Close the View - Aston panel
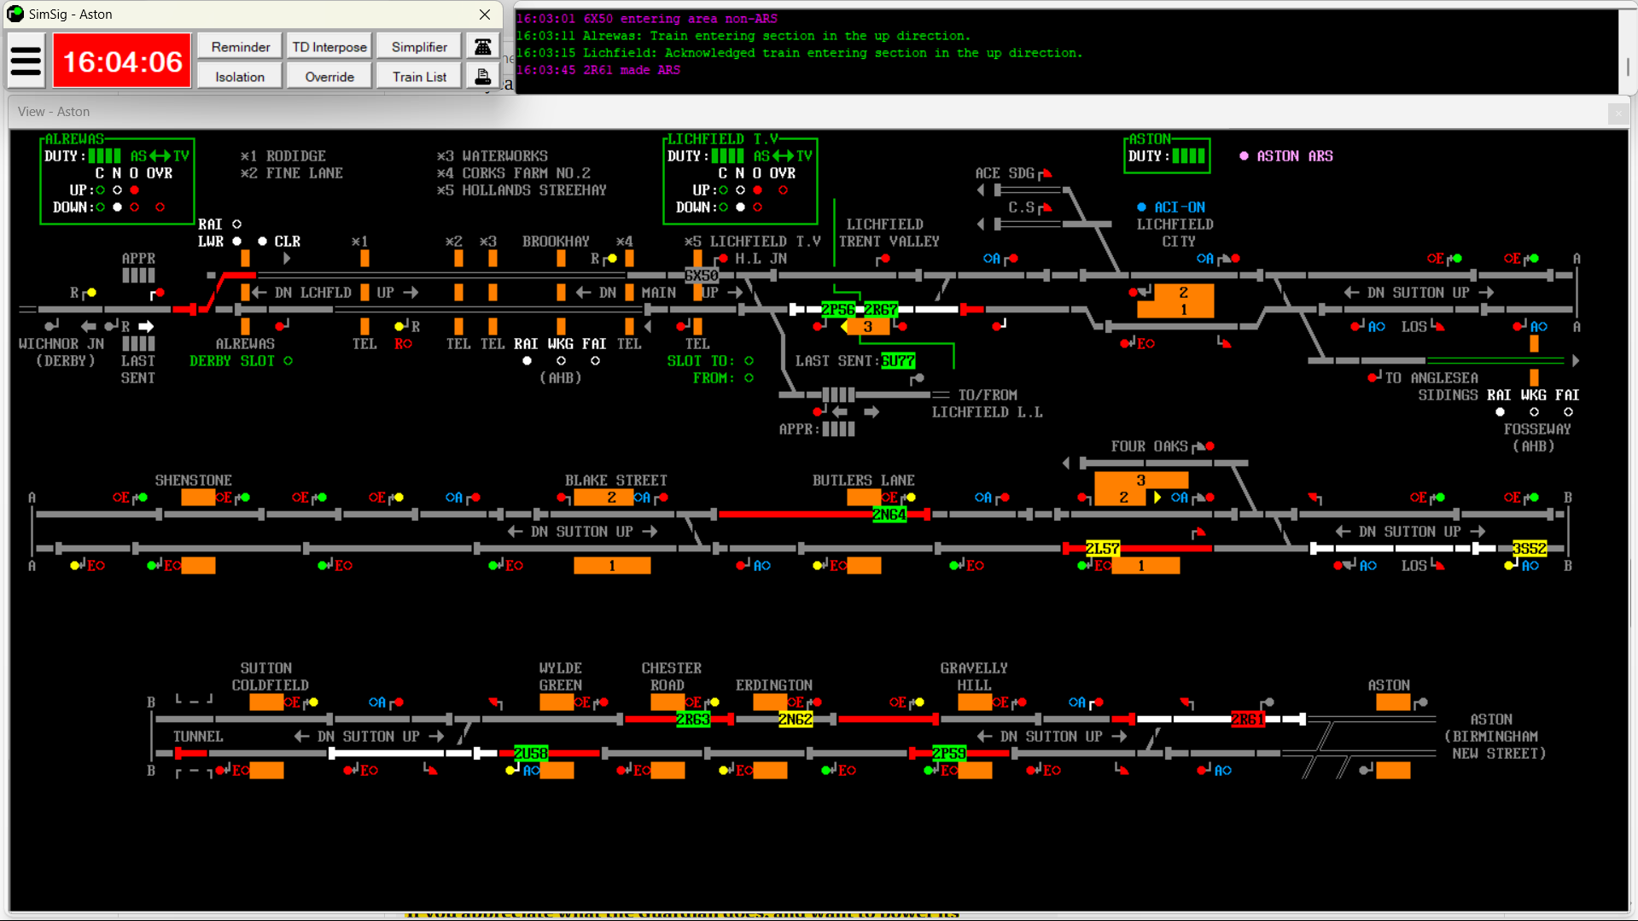The image size is (1638, 921). (x=1618, y=112)
